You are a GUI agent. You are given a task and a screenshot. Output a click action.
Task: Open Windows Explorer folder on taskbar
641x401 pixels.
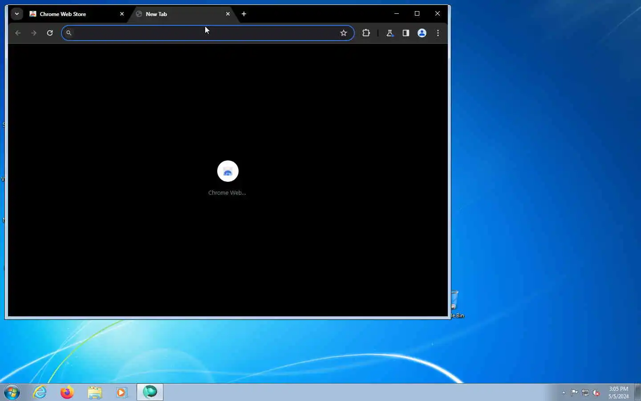pyautogui.click(x=95, y=392)
